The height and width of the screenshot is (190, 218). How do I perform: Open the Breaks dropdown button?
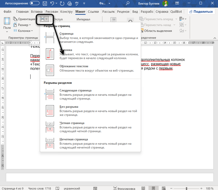[43, 19]
